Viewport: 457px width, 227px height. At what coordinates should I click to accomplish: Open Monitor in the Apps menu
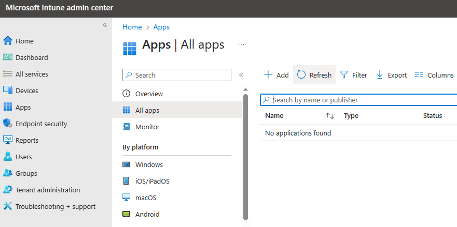coord(147,127)
